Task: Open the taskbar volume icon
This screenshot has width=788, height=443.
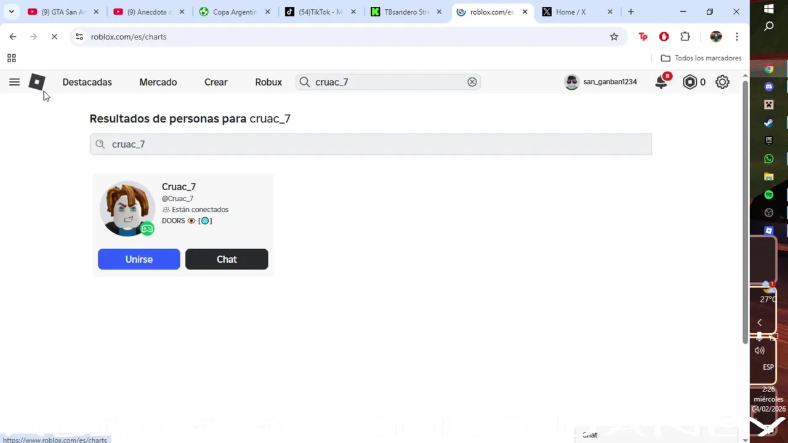Action: click(760, 350)
